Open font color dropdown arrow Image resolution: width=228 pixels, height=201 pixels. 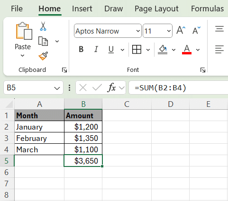[198, 50]
